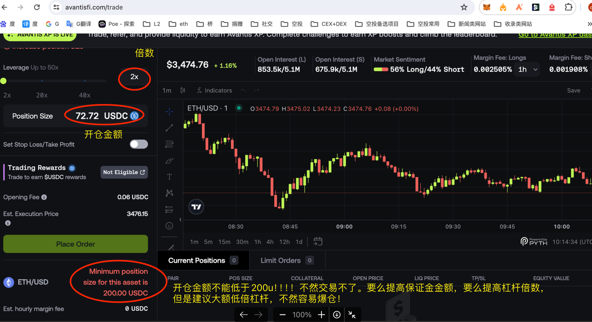Switch candle chart style selector

point(183,90)
